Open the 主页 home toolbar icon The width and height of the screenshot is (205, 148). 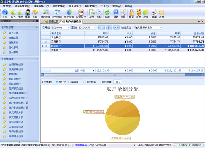tap(5, 13)
